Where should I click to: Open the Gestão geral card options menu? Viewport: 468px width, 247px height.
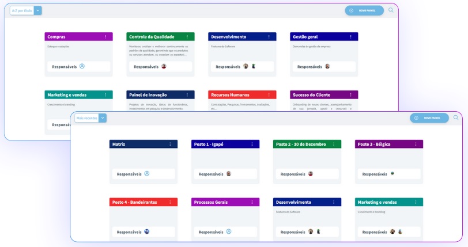coord(350,37)
